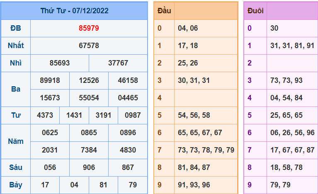This screenshot has width=318, height=194.
Task: Click the Nhì prize label
Action: coord(16,63)
